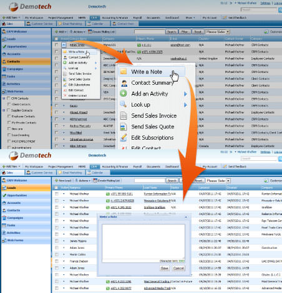
Task: Click the Activities icon in the upper screen sidebar
Action: tap(4, 84)
